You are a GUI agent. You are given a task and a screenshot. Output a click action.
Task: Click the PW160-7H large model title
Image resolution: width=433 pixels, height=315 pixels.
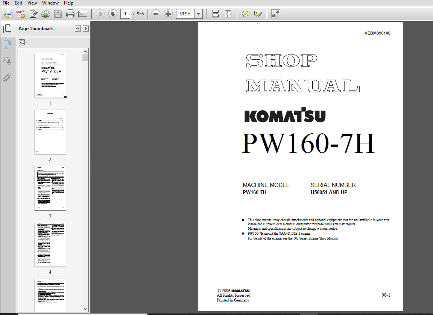(308, 143)
